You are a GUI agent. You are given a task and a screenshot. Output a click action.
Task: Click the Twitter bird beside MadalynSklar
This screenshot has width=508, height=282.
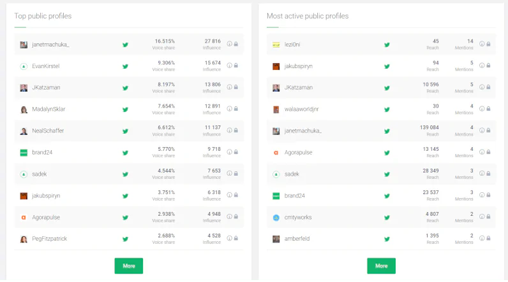[125, 109]
